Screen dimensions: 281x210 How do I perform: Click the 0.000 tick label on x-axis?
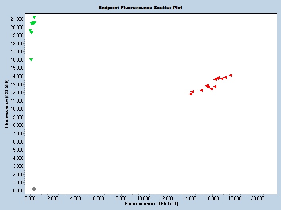[30, 197]
